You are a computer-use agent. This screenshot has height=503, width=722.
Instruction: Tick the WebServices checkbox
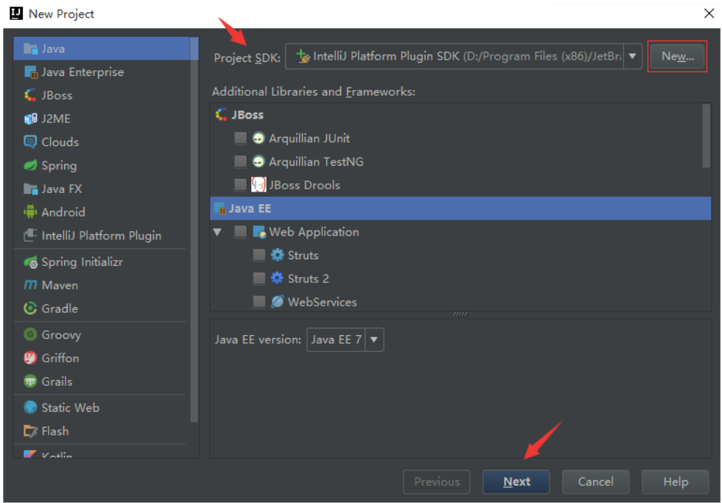[259, 301]
